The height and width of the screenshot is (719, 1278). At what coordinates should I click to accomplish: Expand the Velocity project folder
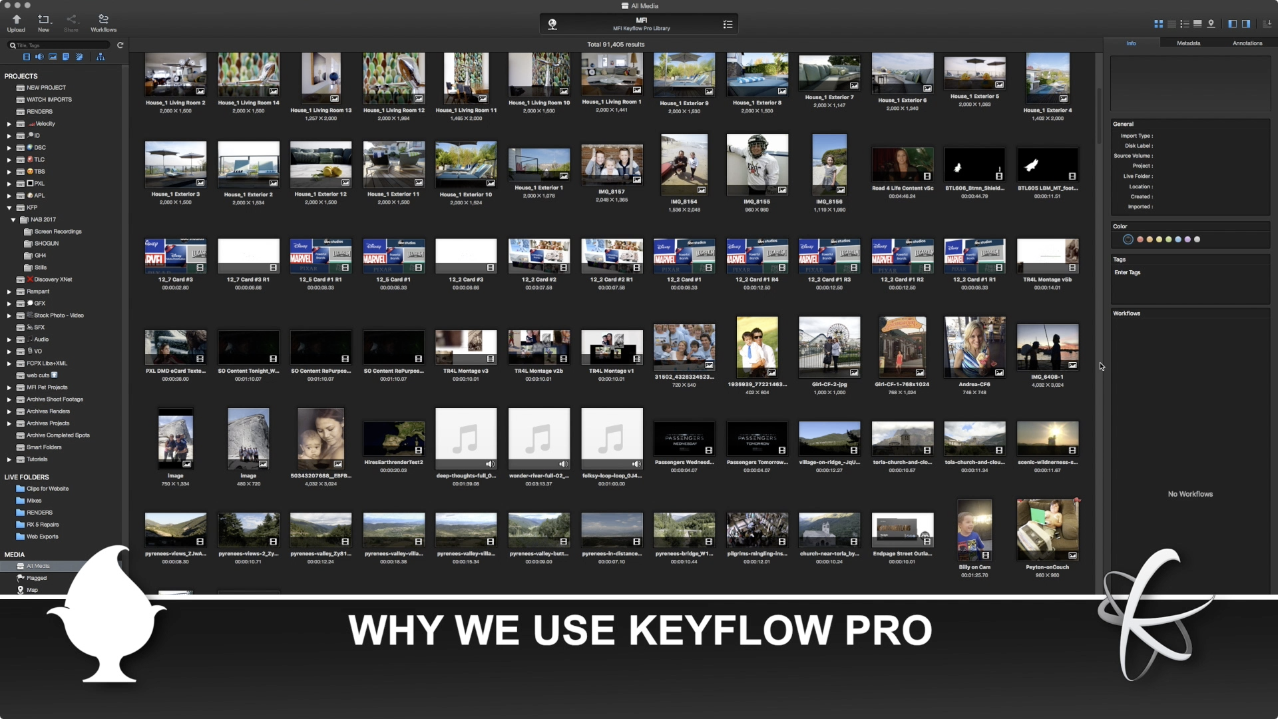(9, 124)
